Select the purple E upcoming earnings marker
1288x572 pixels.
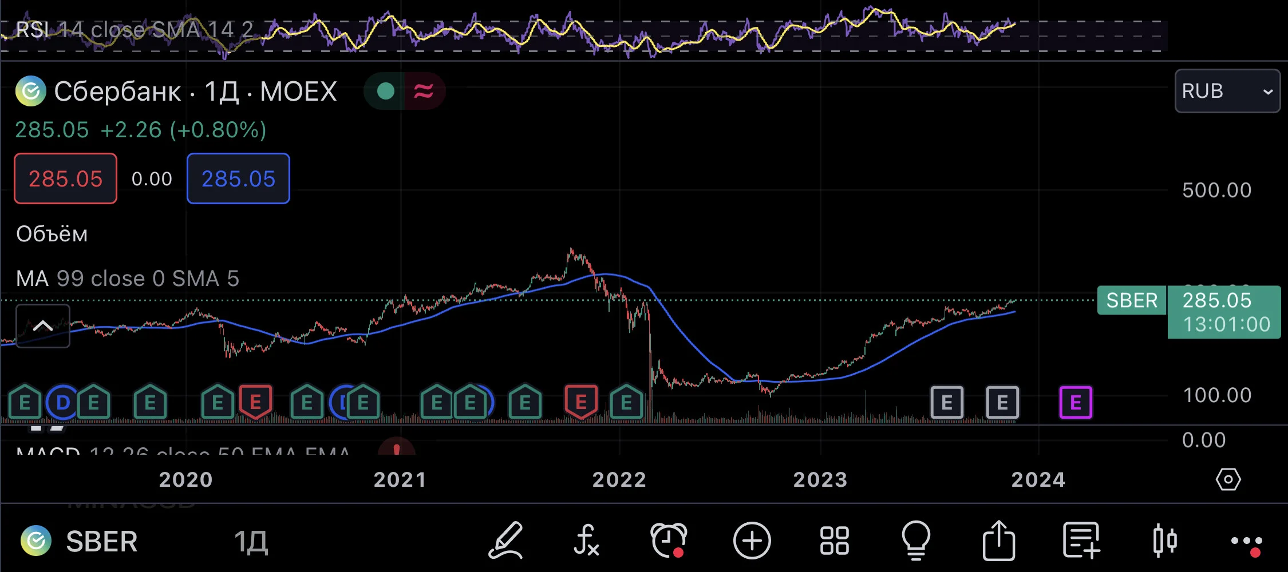click(x=1076, y=403)
